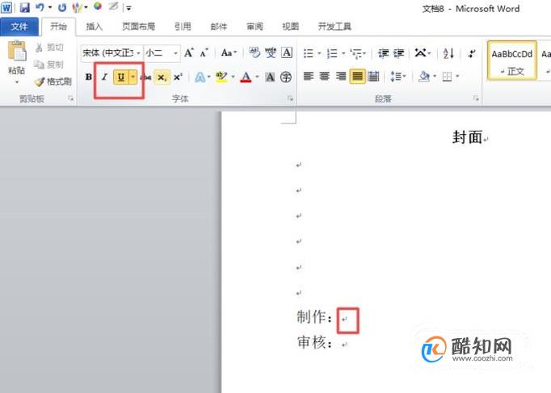Open the Shading color dropdown
The width and height of the screenshot is (551, 393).
(x=435, y=76)
